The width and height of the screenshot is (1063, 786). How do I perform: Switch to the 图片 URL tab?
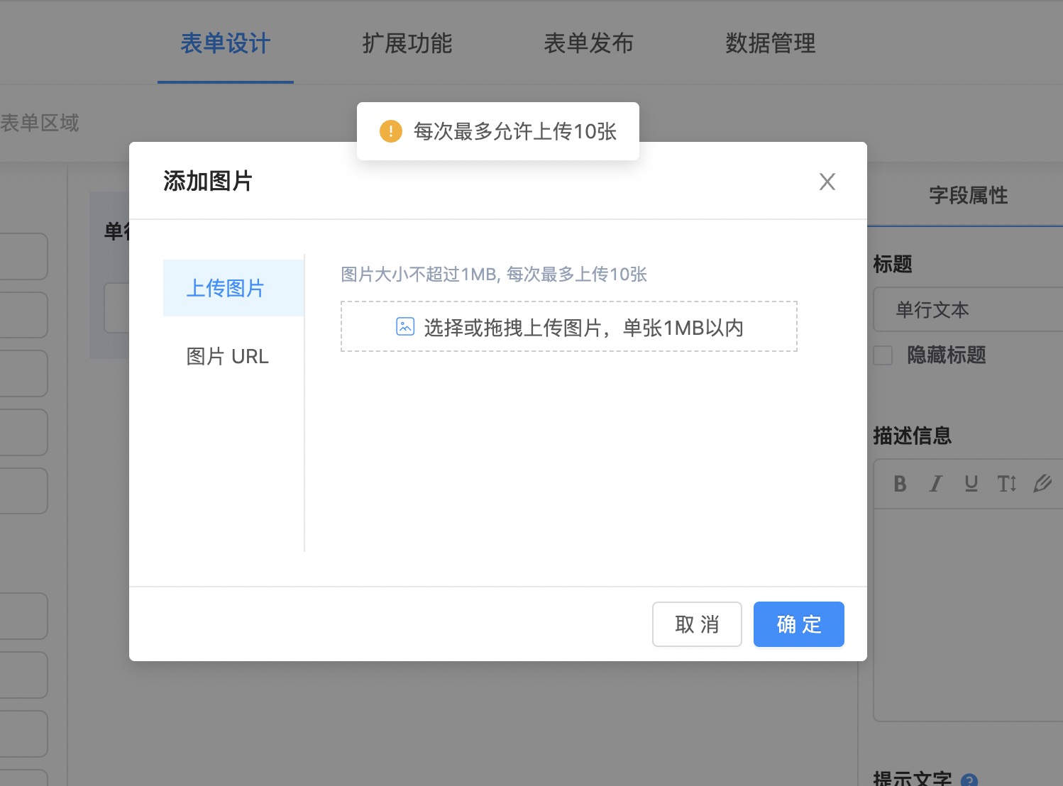(x=227, y=356)
